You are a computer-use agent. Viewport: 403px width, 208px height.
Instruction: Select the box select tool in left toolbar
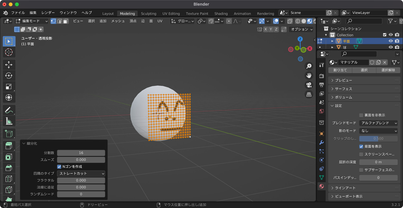point(9,41)
